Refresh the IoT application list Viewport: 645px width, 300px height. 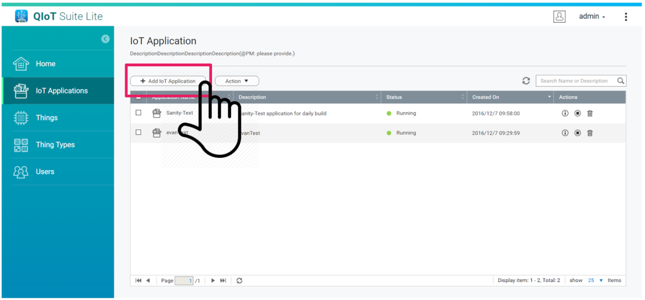(526, 81)
